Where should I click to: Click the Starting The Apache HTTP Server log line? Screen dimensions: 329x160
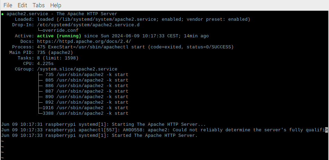[104, 124]
